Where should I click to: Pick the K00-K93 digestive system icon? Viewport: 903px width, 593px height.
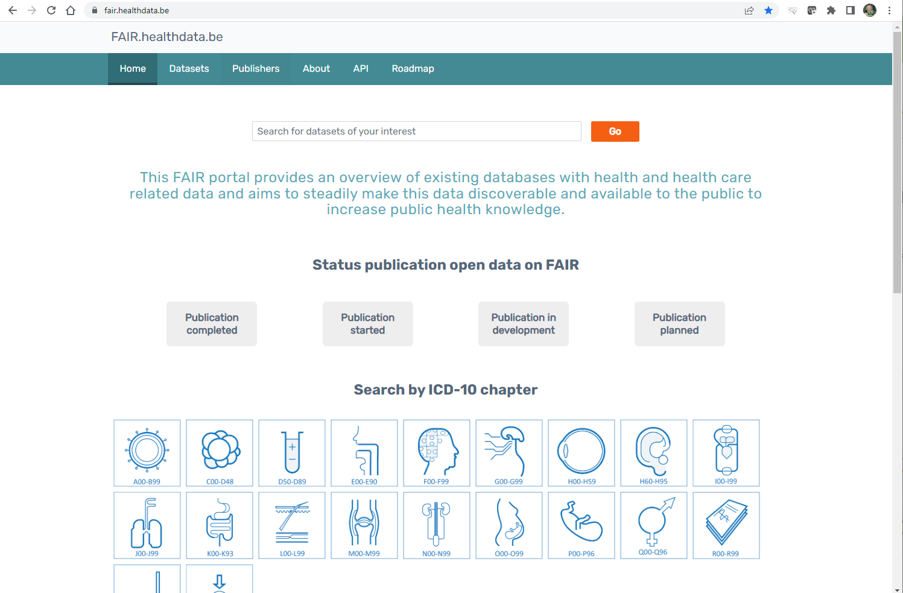220,525
